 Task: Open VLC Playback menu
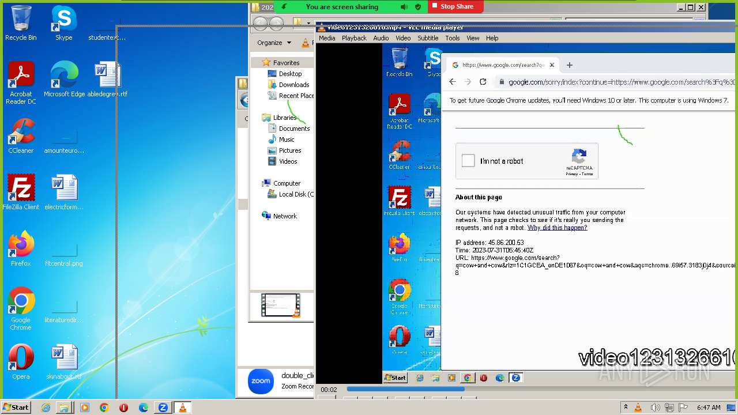click(x=354, y=38)
